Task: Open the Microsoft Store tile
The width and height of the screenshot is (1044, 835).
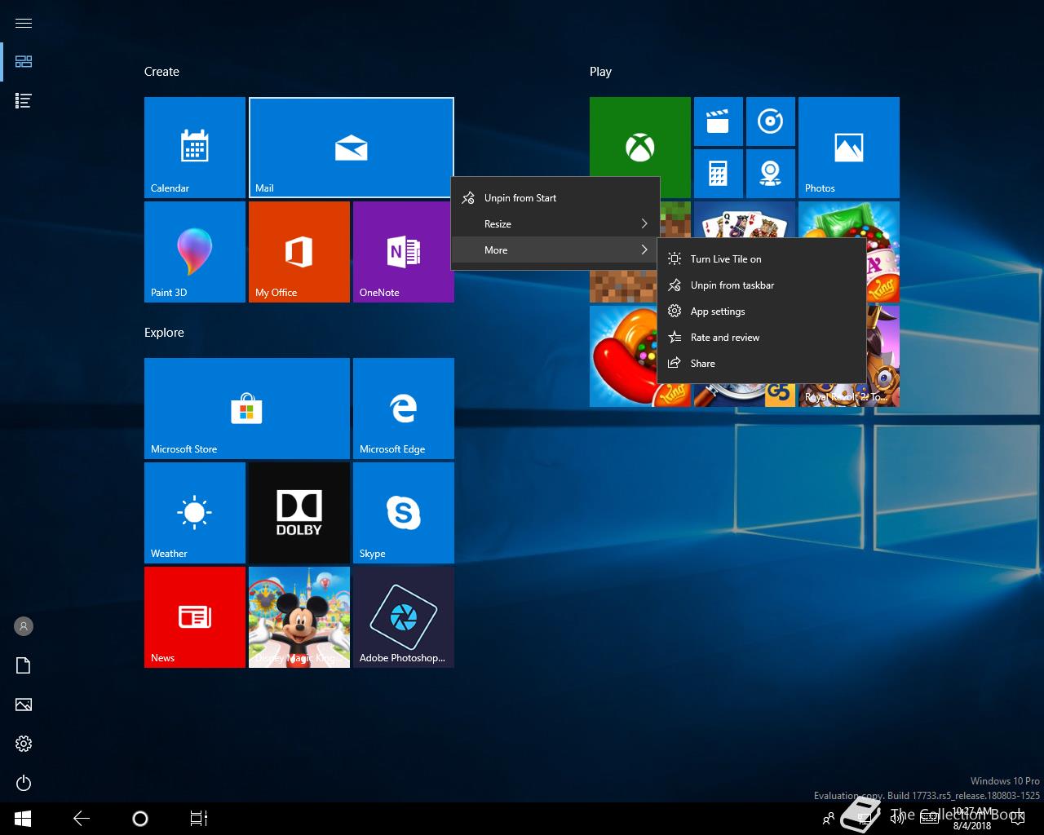Action: click(247, 409)
